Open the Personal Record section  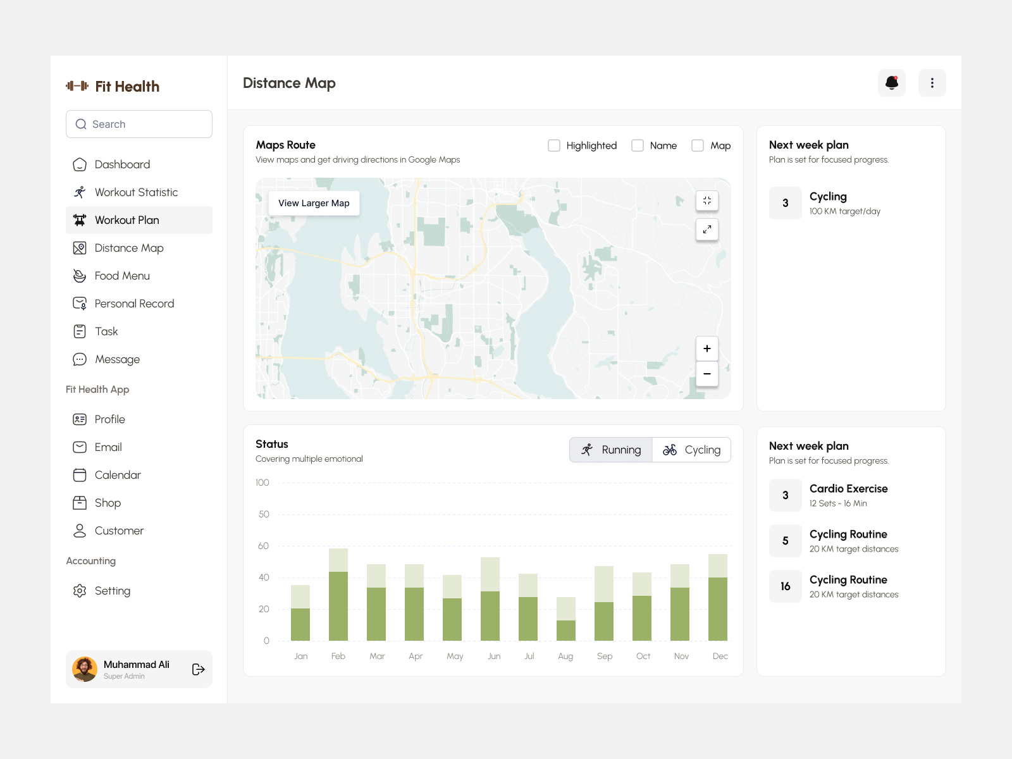click(134, 304)
